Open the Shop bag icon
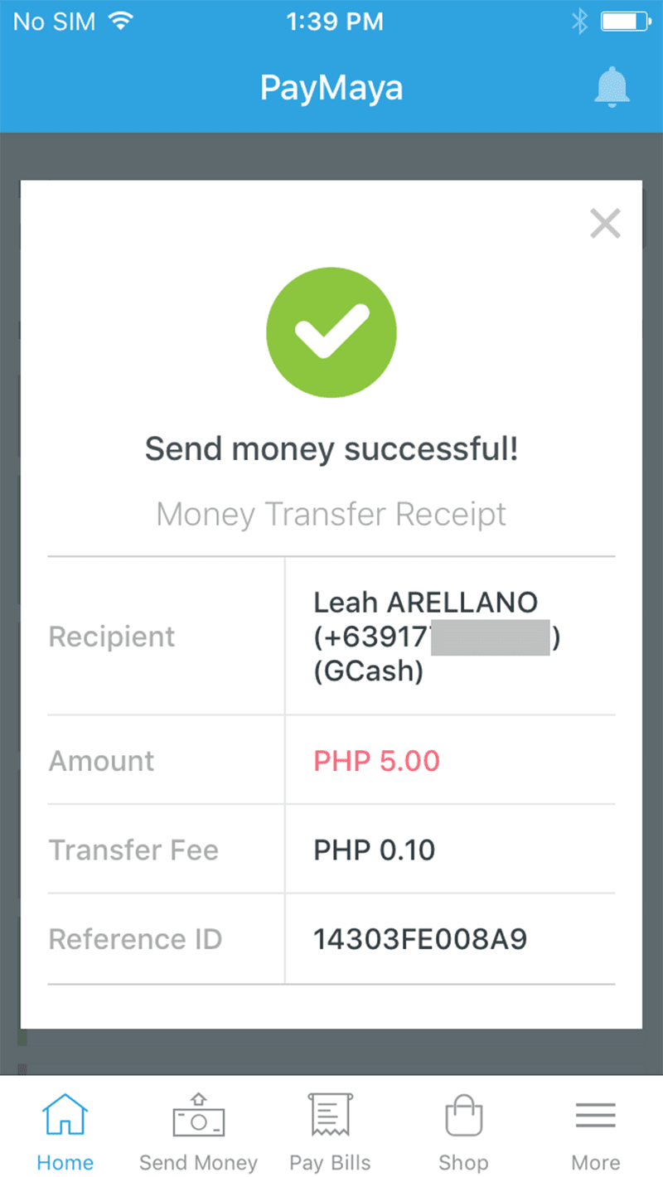The width and height of the screenshot is (663, 1177). coord(463,1116)
